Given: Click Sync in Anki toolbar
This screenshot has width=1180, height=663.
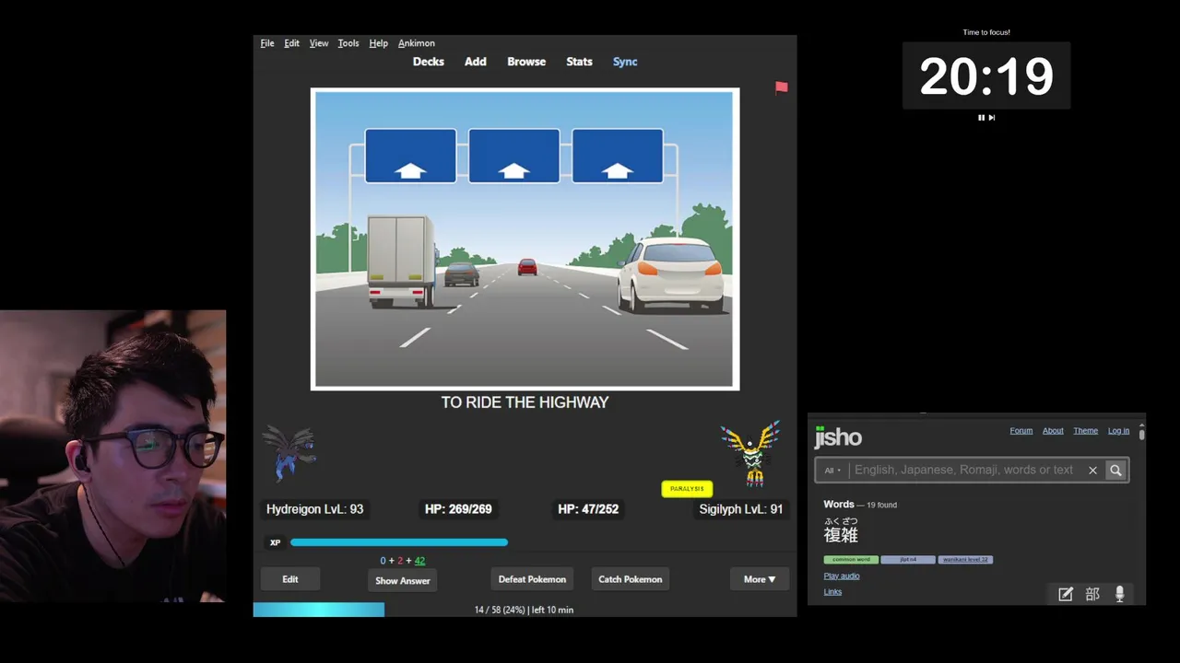Looking at the screenshot, I should click(x=625, y=62).
